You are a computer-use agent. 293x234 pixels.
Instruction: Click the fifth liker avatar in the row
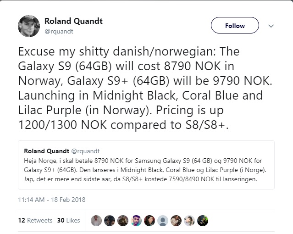coord(149,221)
